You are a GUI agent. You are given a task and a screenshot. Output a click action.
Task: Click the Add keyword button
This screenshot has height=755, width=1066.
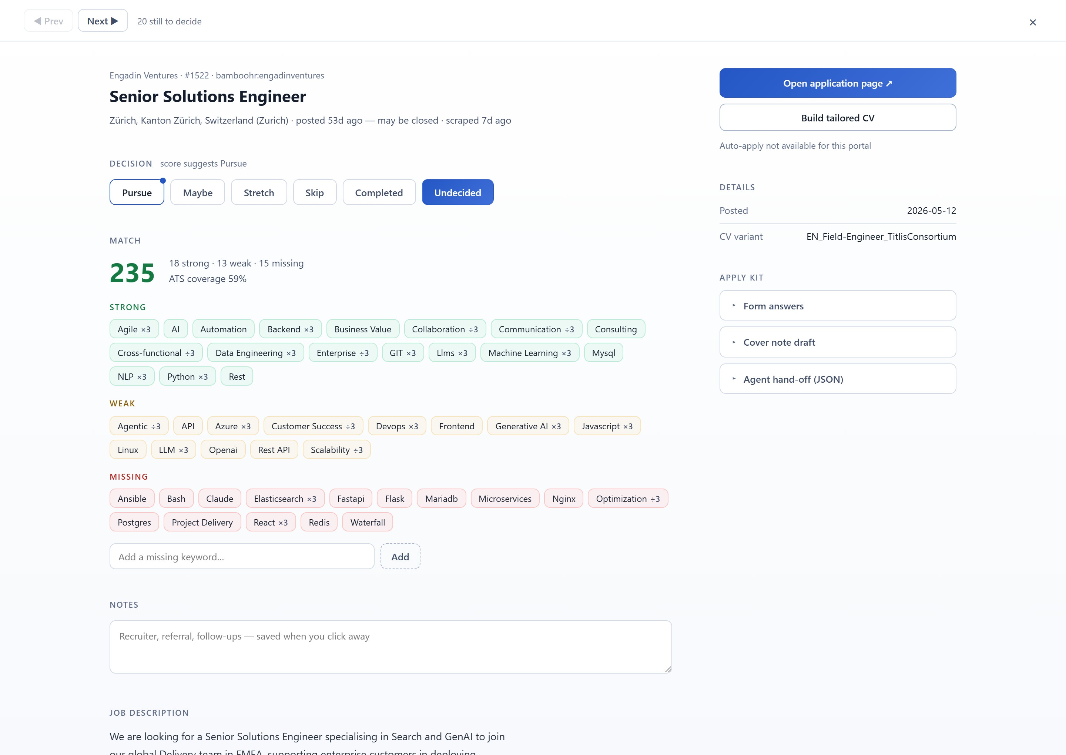point(400,557)
